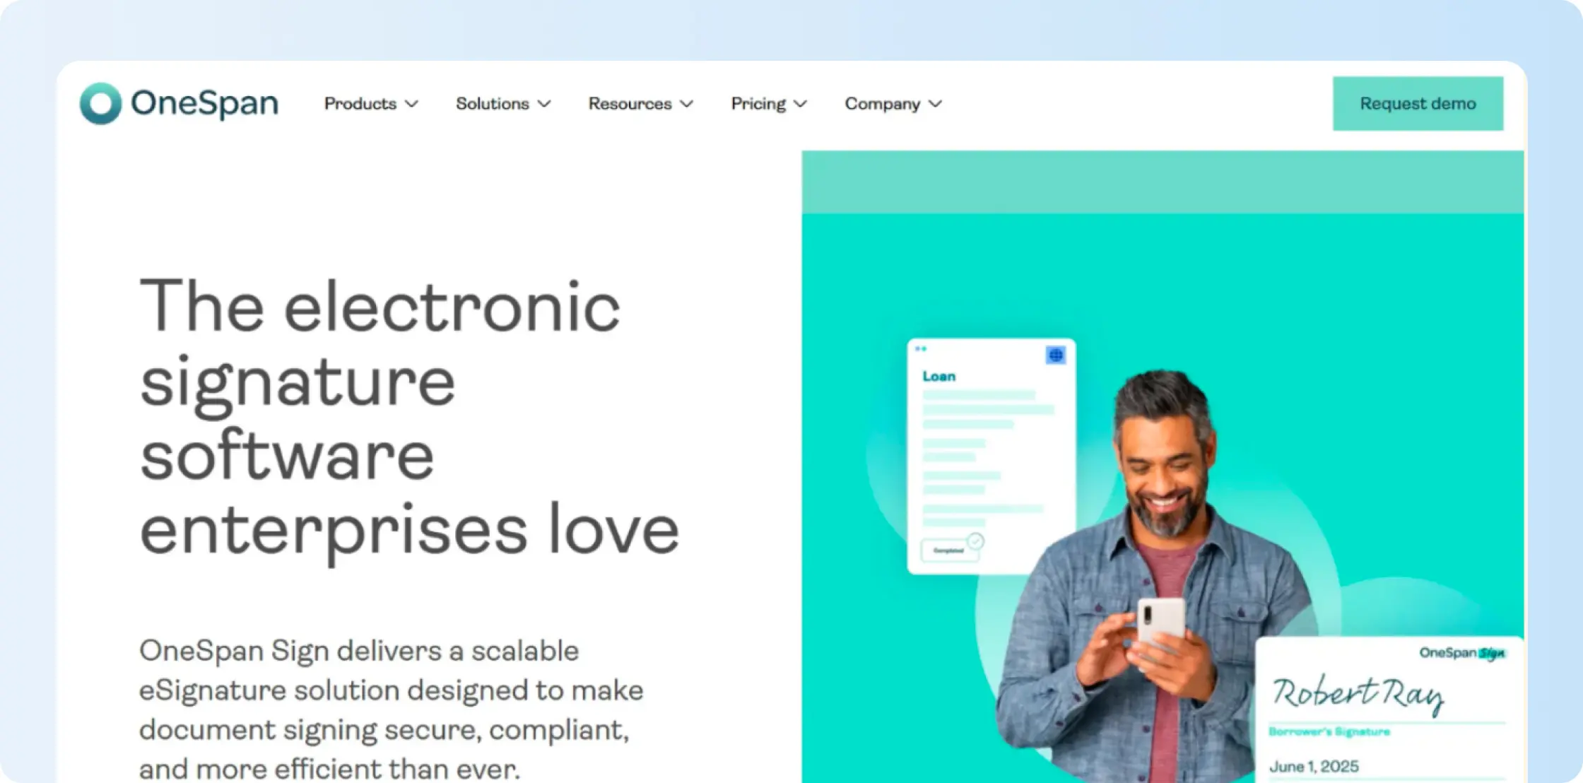Screen dimensions: 1583x783
Task: Expand the Solutions chevron arrow
Action: (x=544, y=105)
